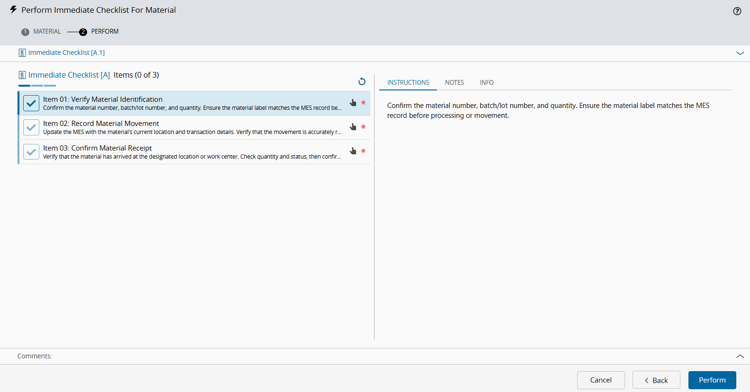750x392 pixels.
Task: Collapse the Immediate Checklist [A.1] section chevron
Action: 740,53
